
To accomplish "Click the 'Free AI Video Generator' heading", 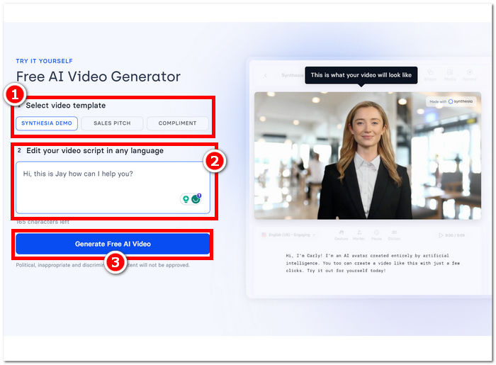I will tap(98, 77).
